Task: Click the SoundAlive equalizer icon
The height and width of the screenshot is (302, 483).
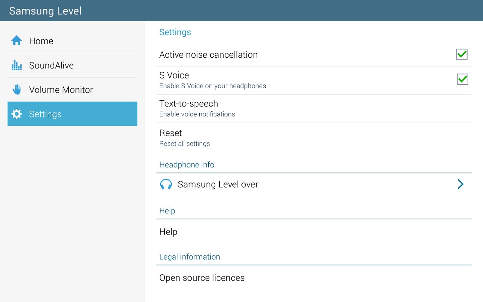Action: 16,65
